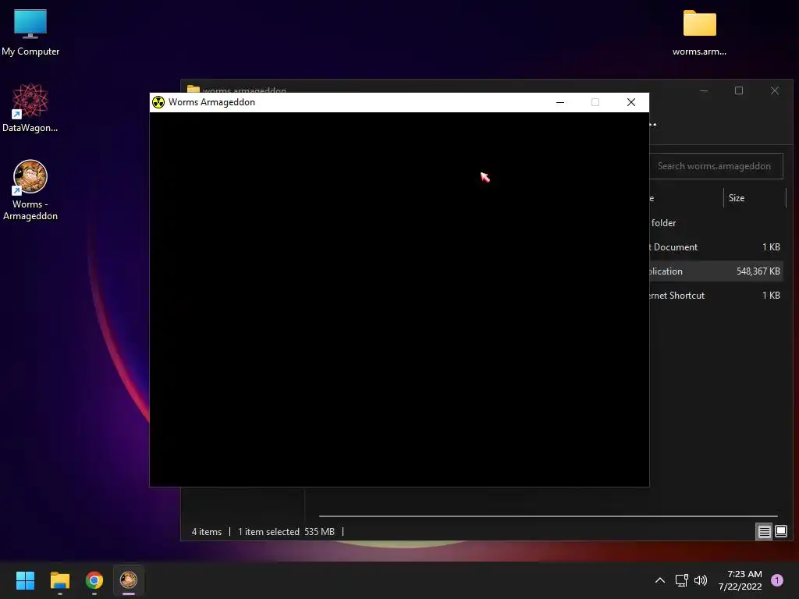Click the Explorer horizontal scrollbar

(548, 516)
